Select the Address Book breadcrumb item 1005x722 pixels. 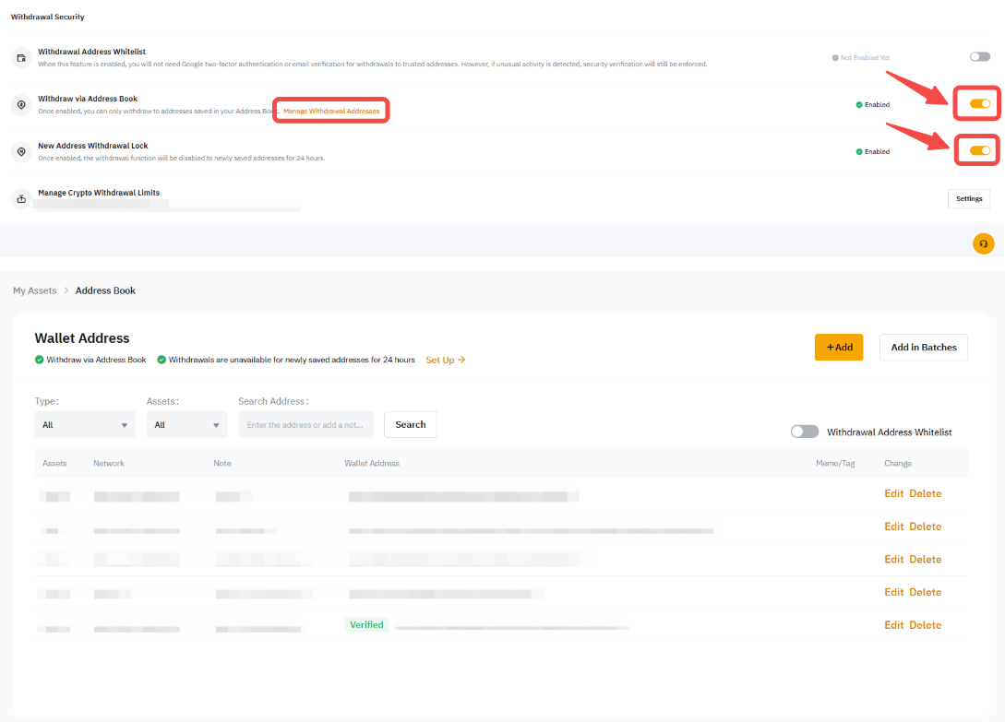tap(105, 290)
